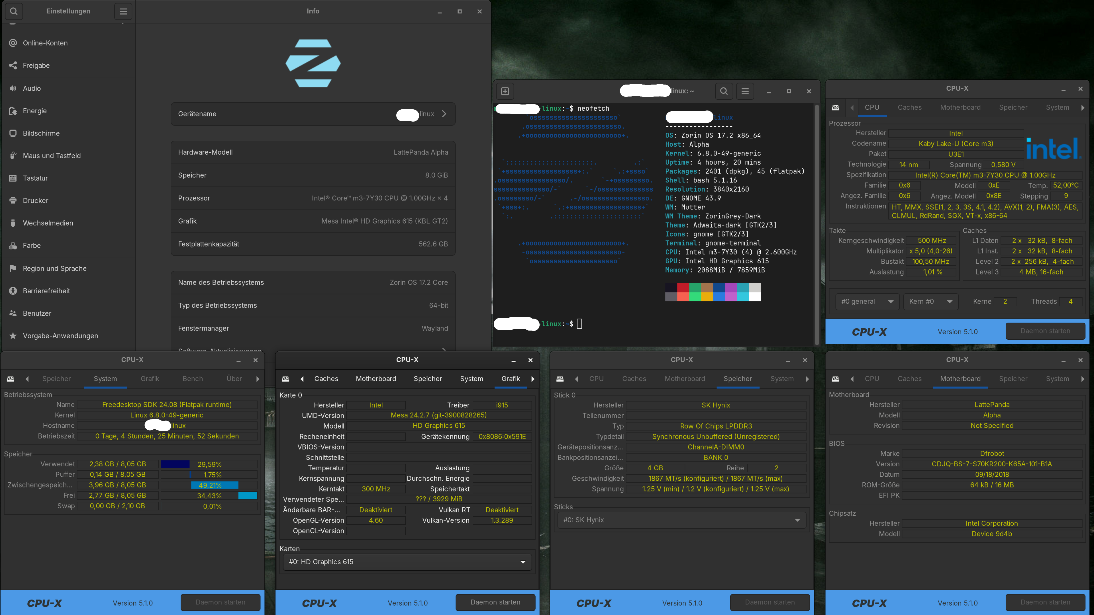The image size is (1094, 615).
Task: Open Energie settings in sidebar
Action: pos(35,111)
